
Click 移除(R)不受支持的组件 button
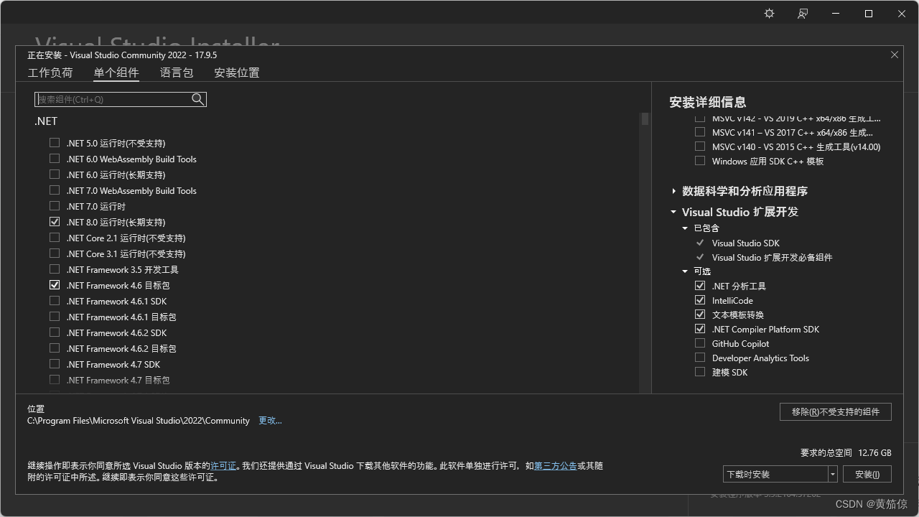click(x=836, y=411)
